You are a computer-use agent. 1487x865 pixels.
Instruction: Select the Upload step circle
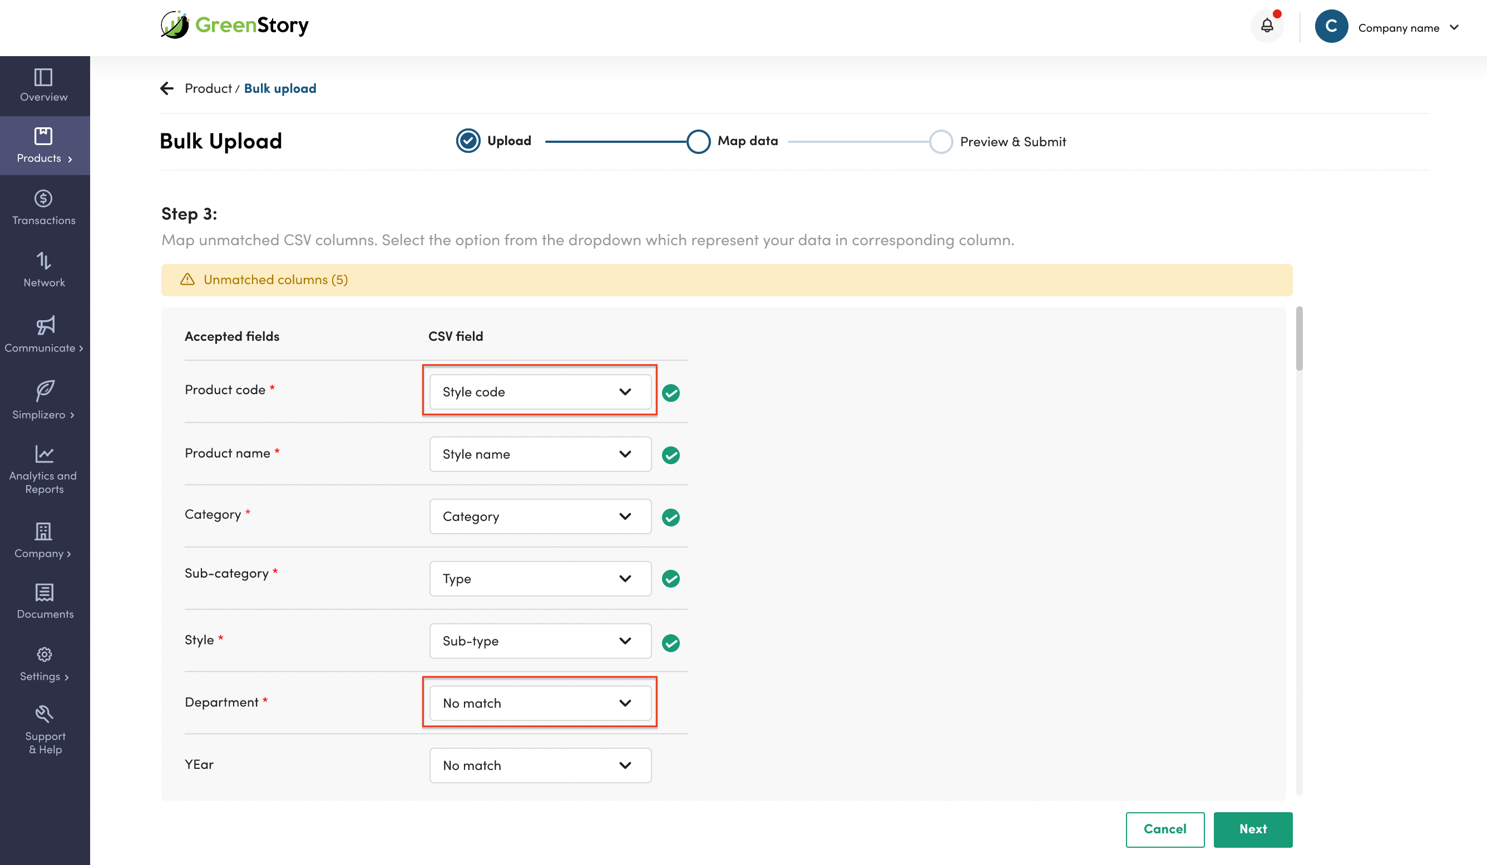point(468,141)
